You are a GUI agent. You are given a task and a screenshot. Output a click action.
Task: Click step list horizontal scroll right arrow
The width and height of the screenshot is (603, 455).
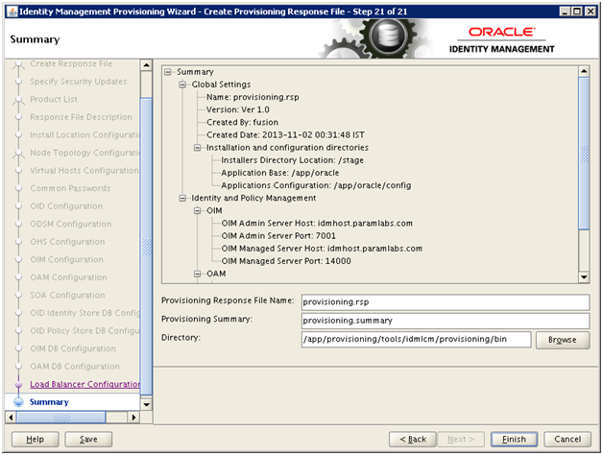133,418
